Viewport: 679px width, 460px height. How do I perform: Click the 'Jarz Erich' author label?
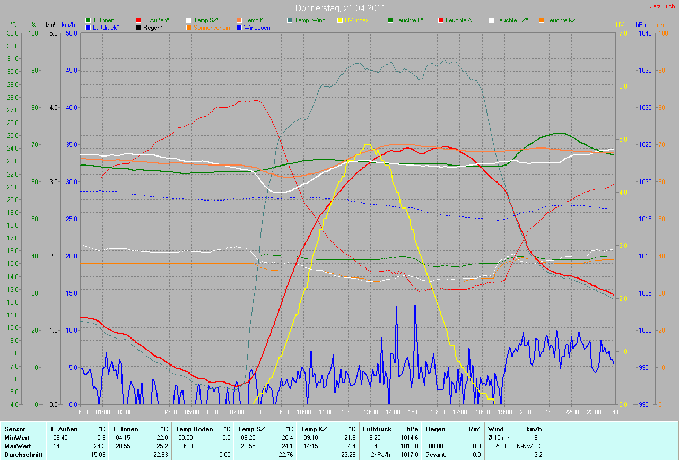(663, 6)
